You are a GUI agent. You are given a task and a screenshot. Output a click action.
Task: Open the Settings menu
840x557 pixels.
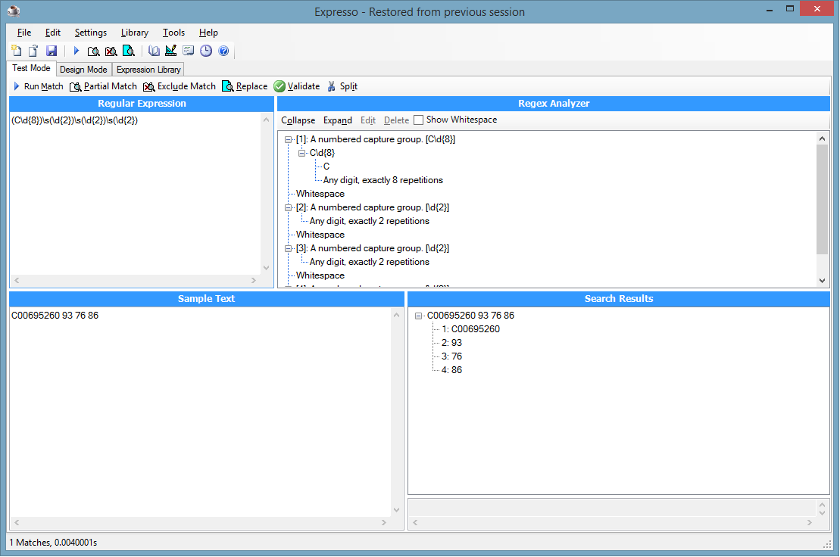[91, 33]
